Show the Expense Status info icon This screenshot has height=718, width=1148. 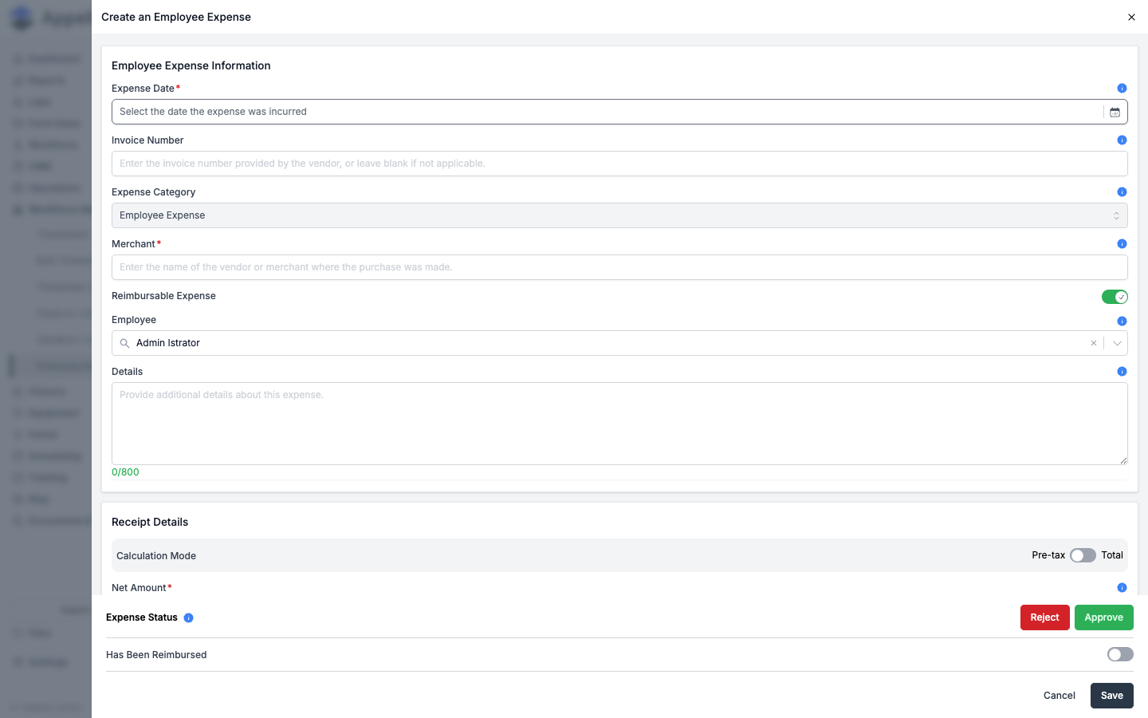[x=189, y=617]
